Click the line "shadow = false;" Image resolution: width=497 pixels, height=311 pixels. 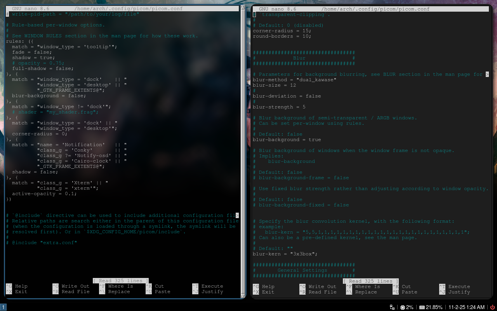(35, 172)
